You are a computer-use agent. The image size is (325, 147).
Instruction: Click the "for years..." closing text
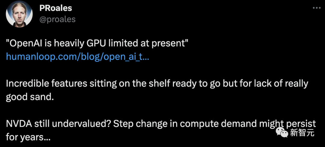pos(28,137)
